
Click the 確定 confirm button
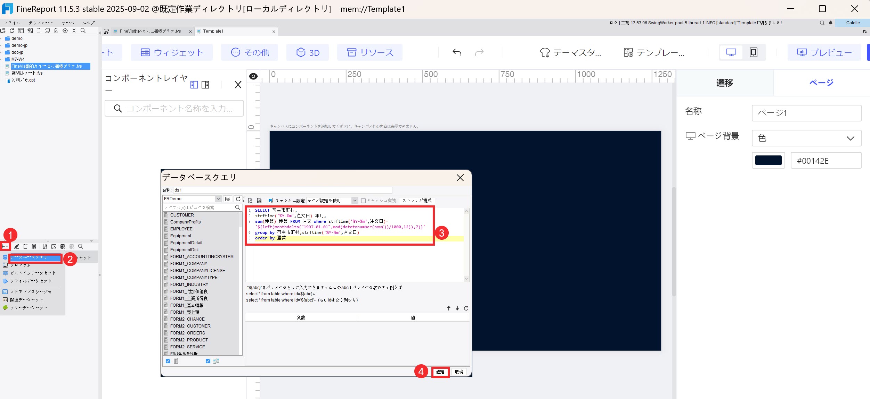coord(440,372)
